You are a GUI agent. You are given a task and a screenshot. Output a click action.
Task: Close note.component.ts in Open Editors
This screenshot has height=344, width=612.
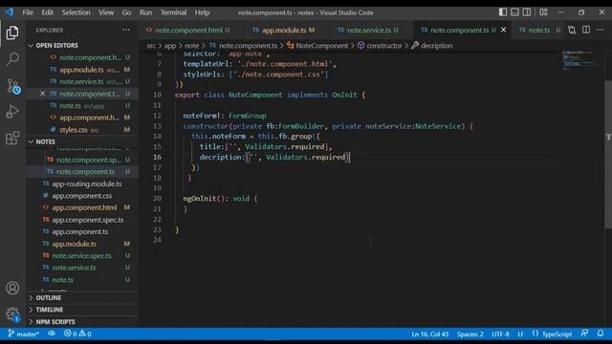pos(42,94)
